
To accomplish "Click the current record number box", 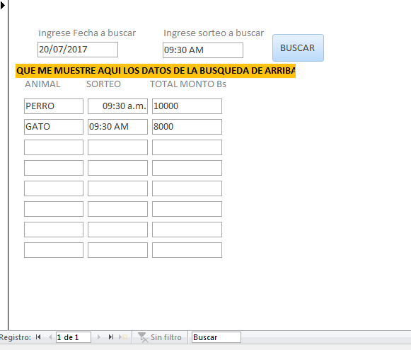I will [74, 337].
